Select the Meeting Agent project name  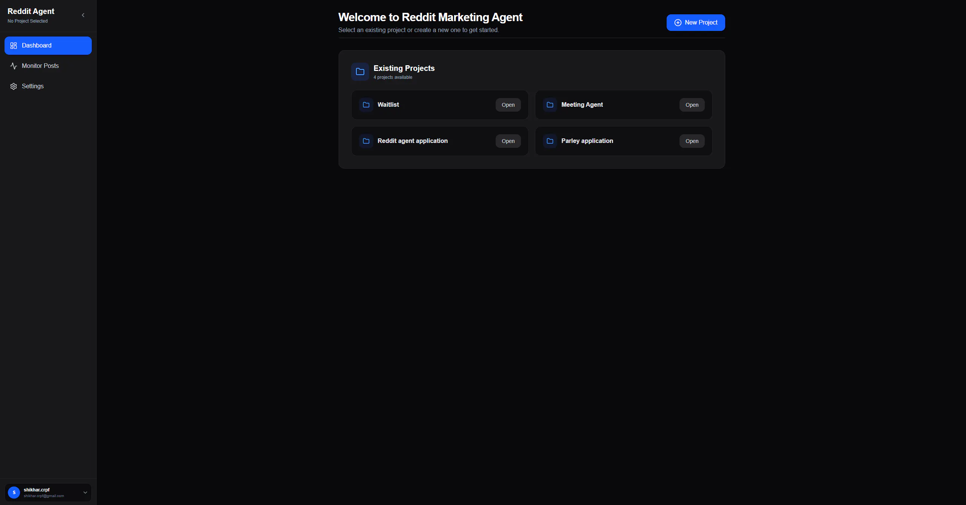(582, 105)
